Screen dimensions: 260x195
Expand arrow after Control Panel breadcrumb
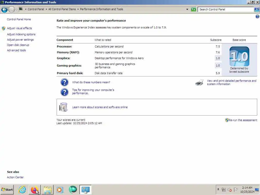46,9
